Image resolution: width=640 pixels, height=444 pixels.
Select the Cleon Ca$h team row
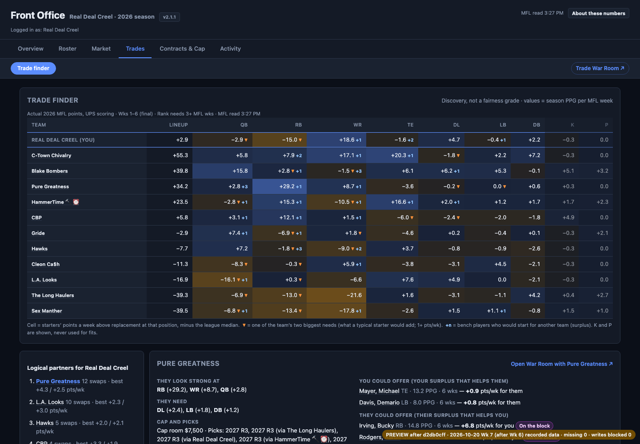click(320, 264)
